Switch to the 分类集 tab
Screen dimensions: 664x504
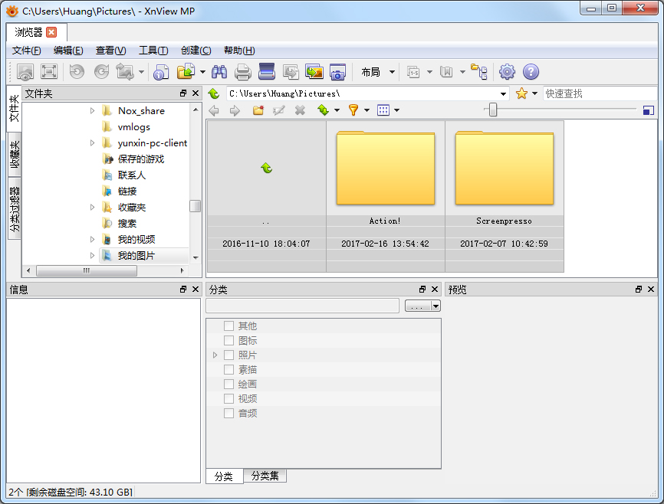click(x=265, y=476)
